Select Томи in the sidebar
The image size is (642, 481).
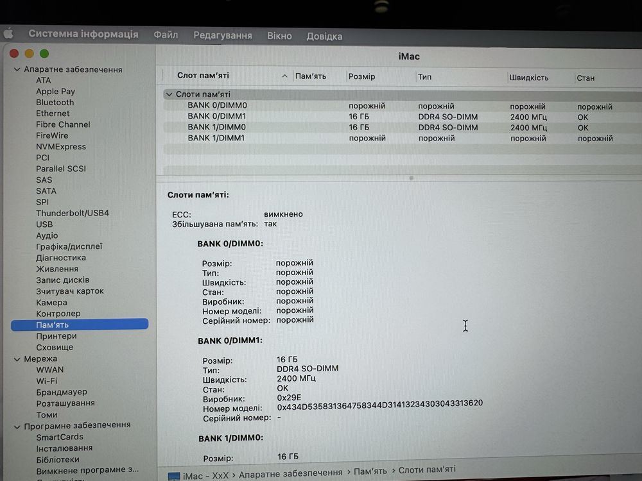pos(47,415)
